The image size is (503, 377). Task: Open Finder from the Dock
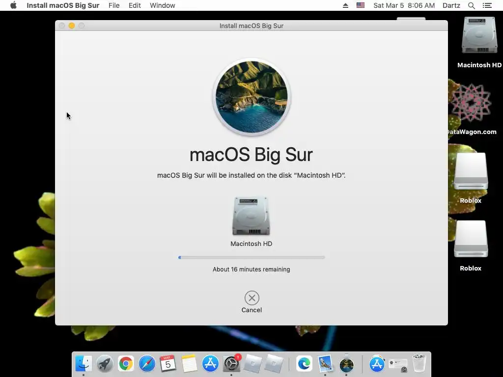pyautogui.click(x=84, y=364)
